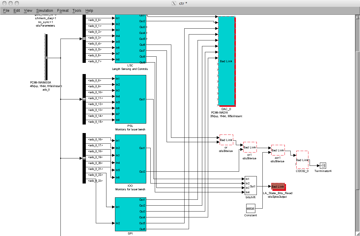Select the adc_0 bus block
360x236 pixels.
coord(46,58)
